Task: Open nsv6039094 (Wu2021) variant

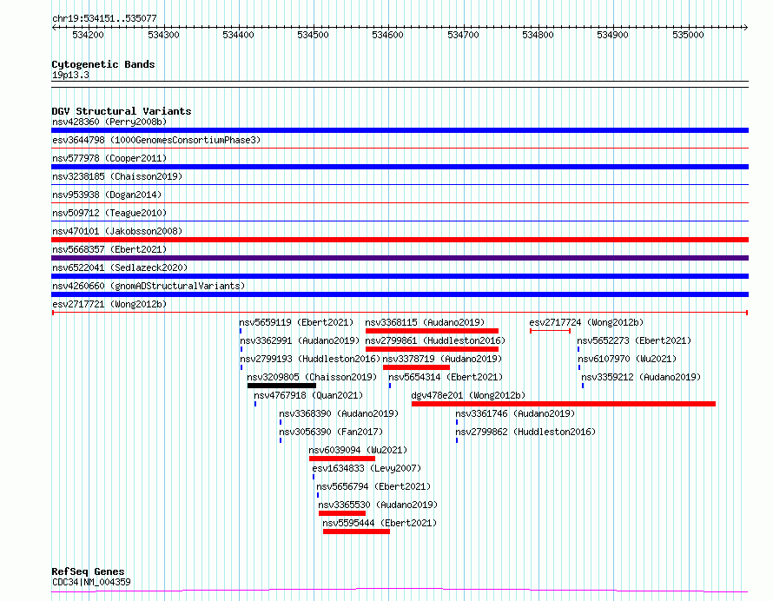Action: point(358,450)
